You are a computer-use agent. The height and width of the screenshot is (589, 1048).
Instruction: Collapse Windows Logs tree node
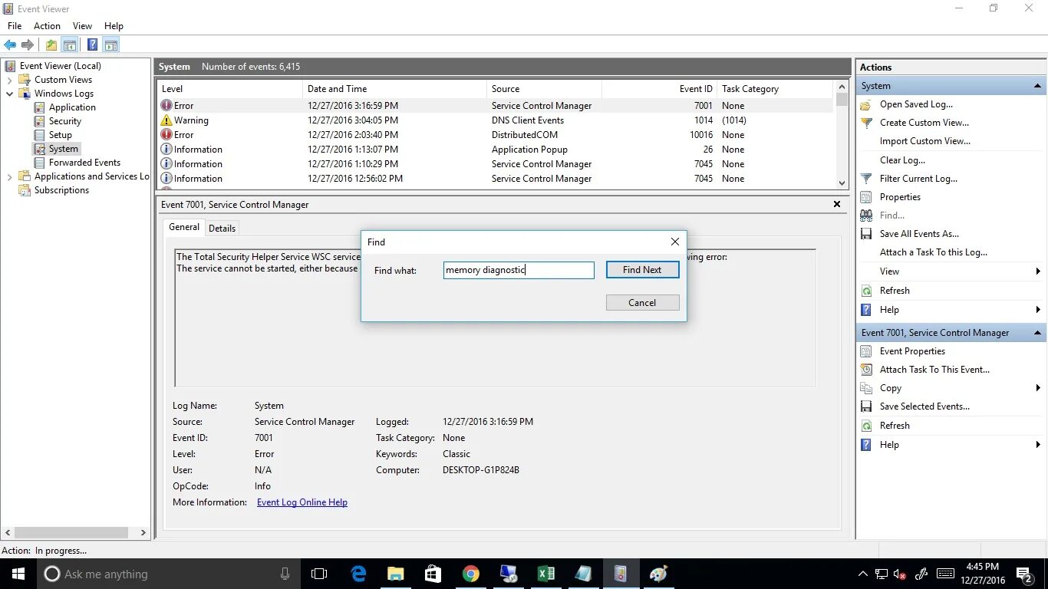pos(9,94)
